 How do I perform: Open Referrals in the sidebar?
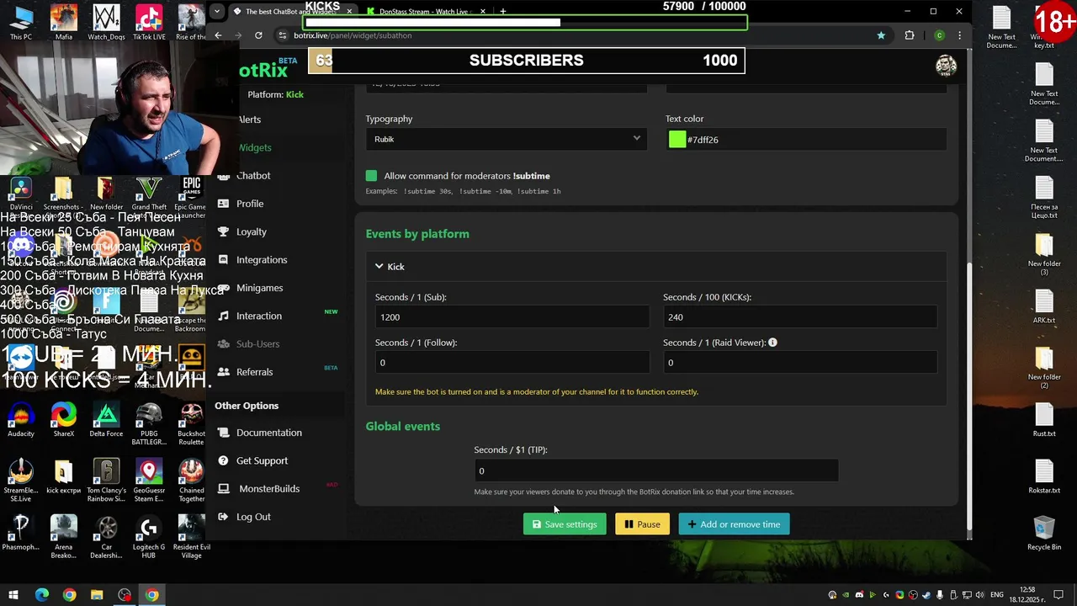click(254, 372)
